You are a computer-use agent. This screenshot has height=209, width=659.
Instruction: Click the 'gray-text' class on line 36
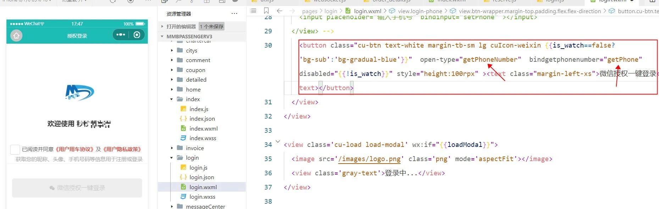(359, 173)
